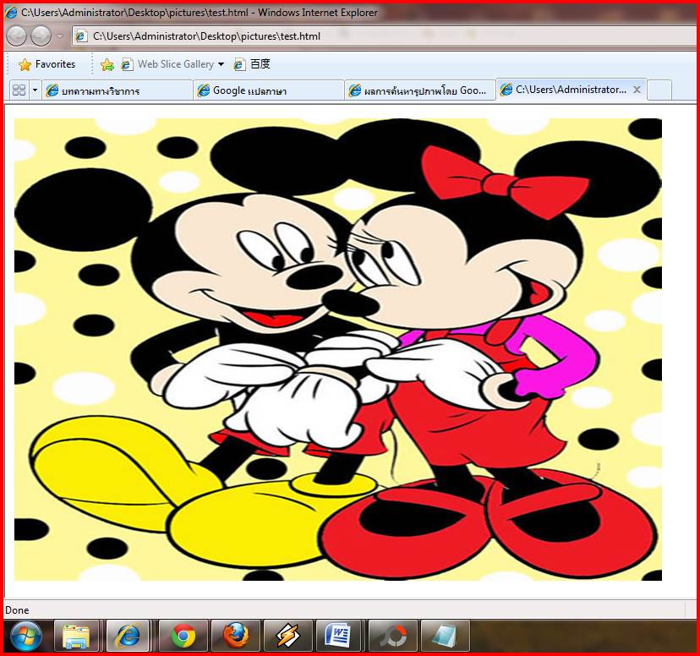Screen dimensions: 700x656
Task: Click the IE logo in title bar
Action: pyautogui.click(x=11, y=12)
